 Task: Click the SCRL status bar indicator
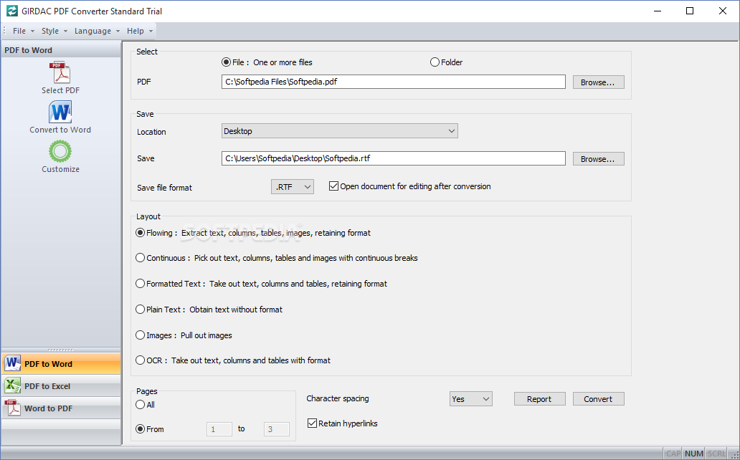(x=716, y=454)
